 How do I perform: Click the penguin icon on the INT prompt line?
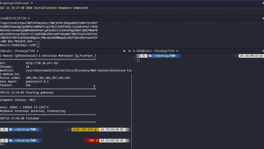pyautogui.click(x=4, y=140)
